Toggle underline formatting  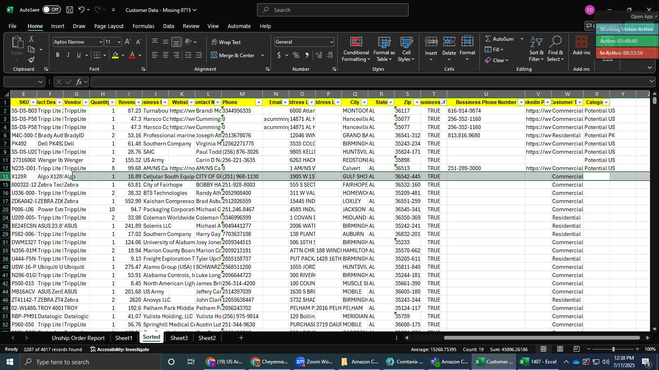[78, 55]
